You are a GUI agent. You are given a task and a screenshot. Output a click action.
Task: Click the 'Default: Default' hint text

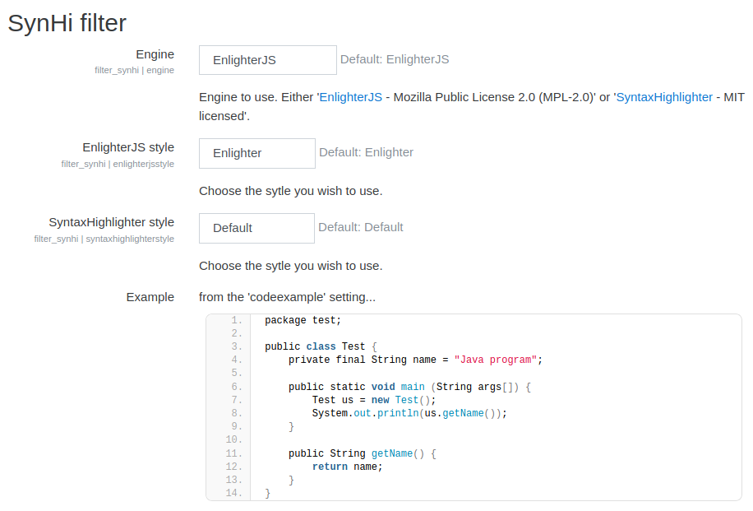coord(361,227)
